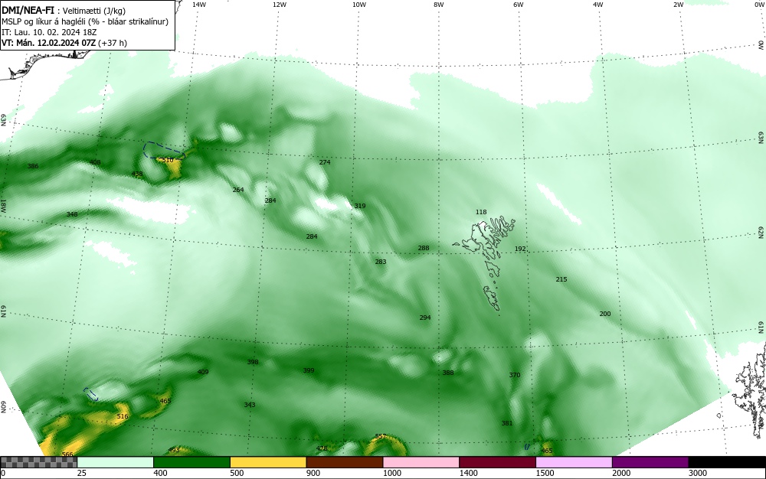Image resolution: width=766 pixels, height=479 pixels.
Task: Click the map value 408
Action: coord(95,162)
